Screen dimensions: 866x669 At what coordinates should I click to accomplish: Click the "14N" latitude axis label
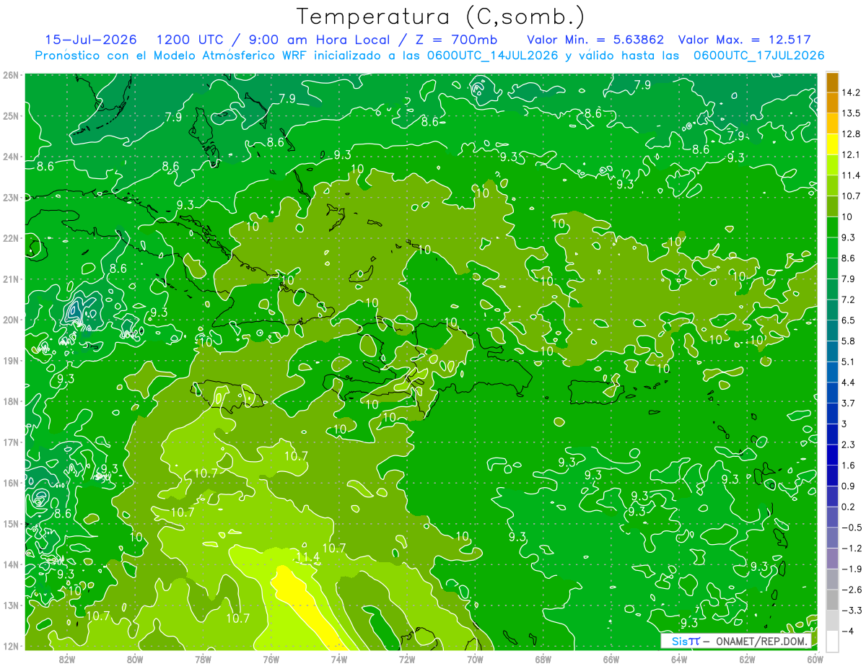point(11,564)
